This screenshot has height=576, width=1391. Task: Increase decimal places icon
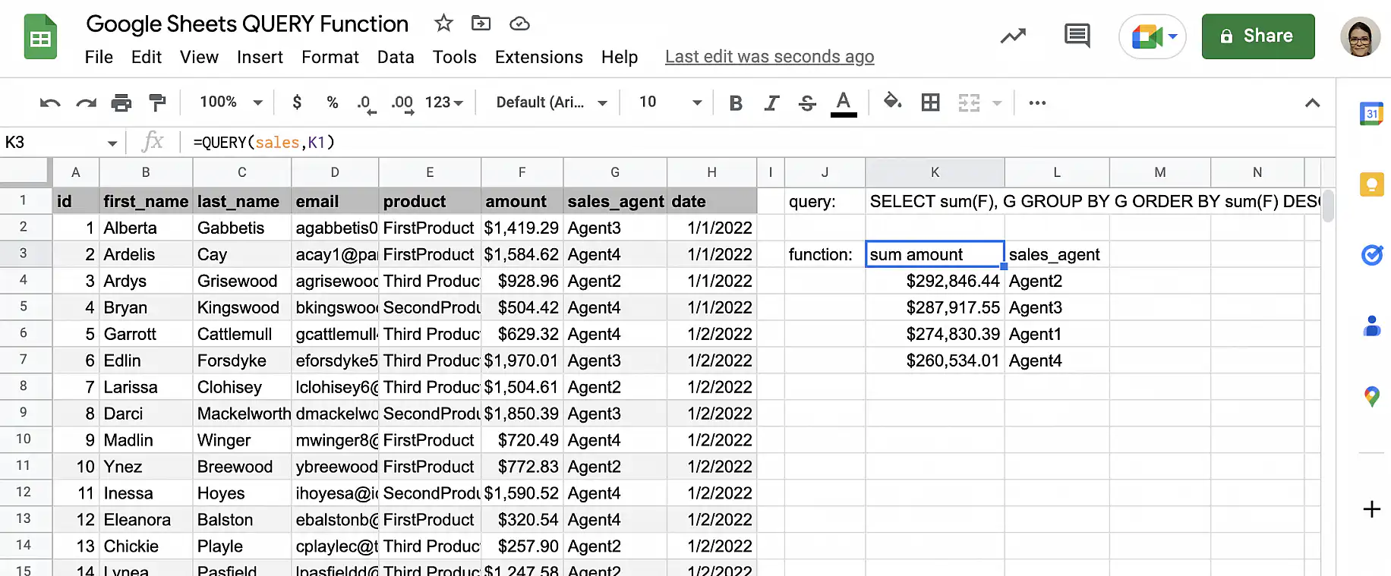click(402, 103)
